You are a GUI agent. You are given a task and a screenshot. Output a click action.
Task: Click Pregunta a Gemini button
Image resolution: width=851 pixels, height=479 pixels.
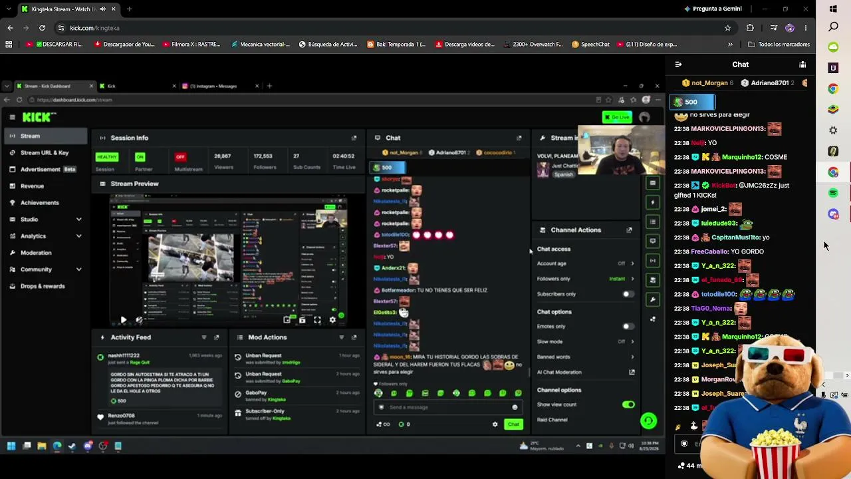coord(712,9)
